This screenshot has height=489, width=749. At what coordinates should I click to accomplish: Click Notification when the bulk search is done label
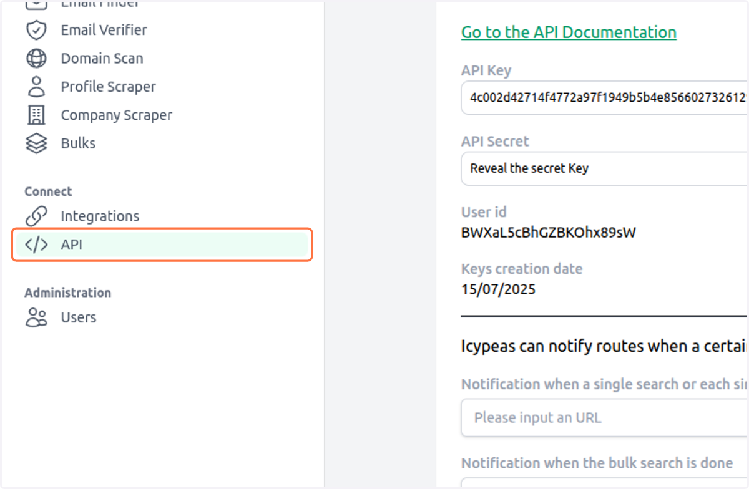597,463
